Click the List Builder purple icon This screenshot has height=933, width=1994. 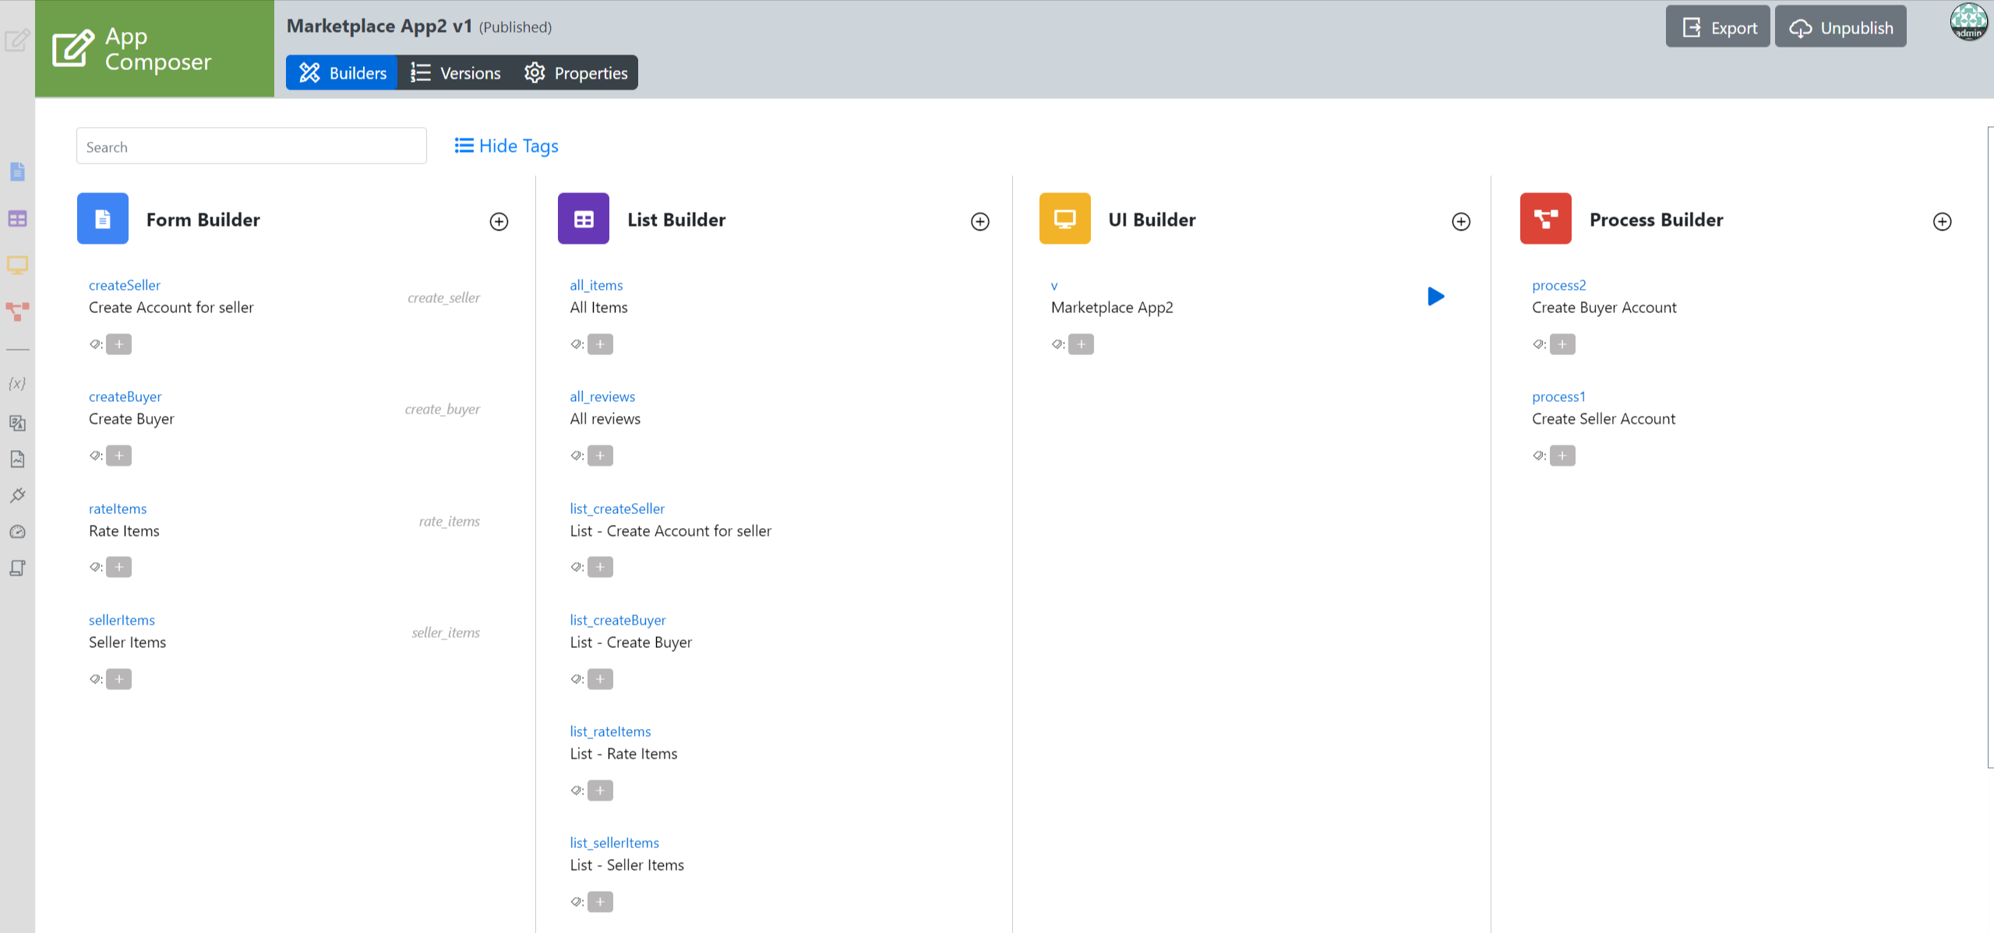coord(583,219)
